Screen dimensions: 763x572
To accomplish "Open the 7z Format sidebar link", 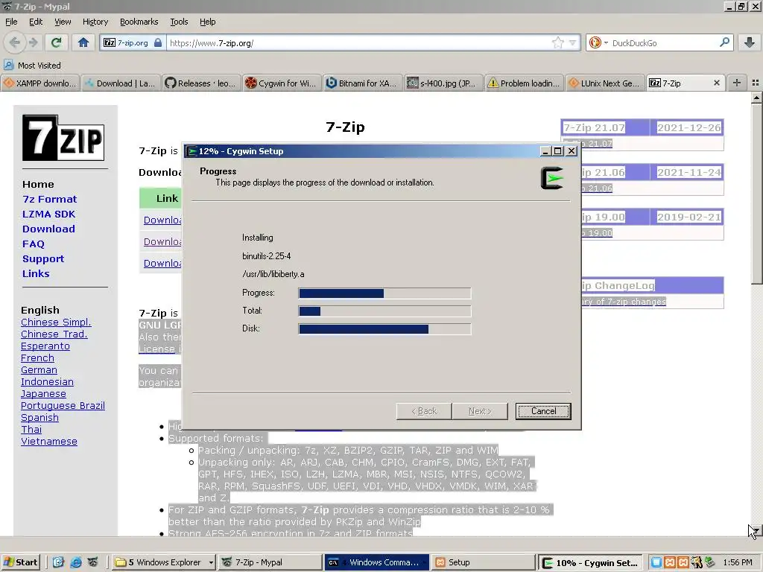I will 50,199.
